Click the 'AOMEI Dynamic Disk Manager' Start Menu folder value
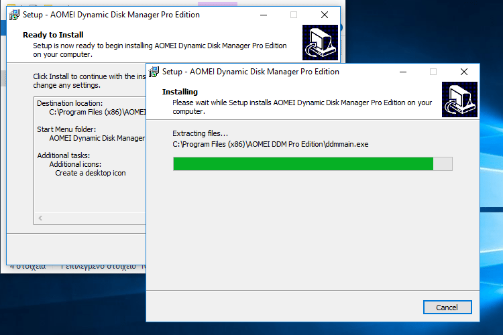 click(x=97, y=138)
